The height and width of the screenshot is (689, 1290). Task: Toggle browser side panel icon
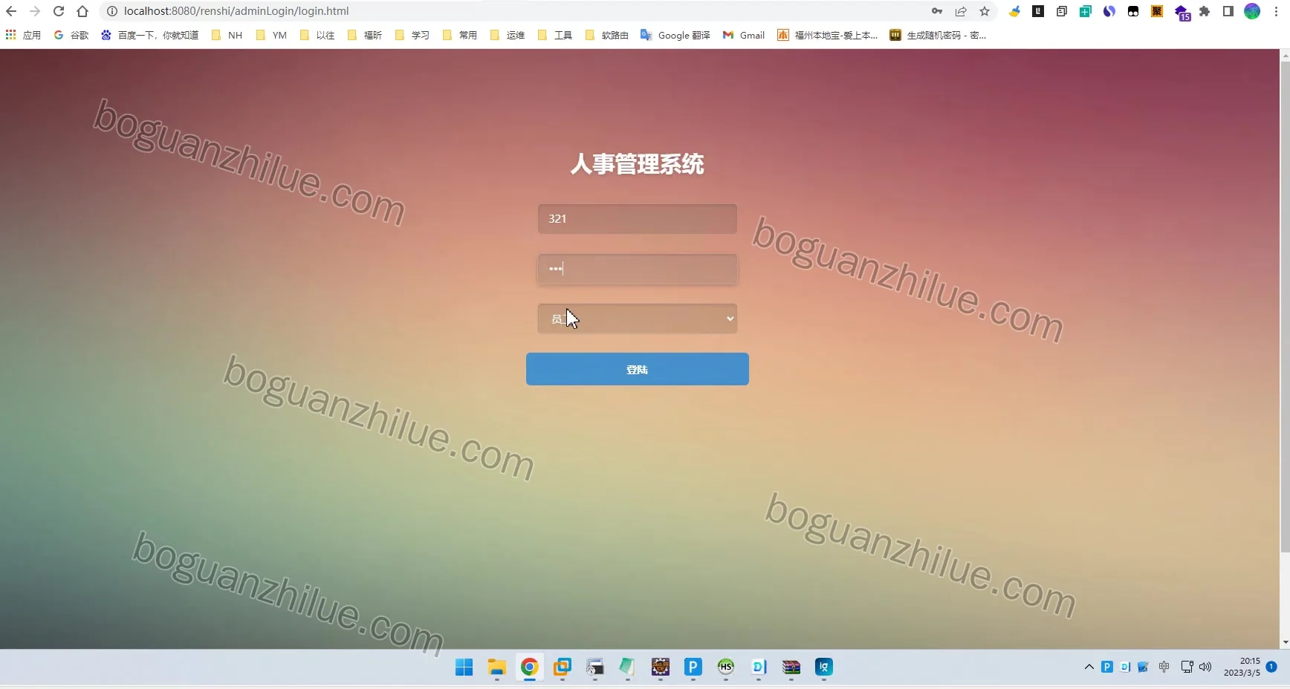tap(1228, 11)
